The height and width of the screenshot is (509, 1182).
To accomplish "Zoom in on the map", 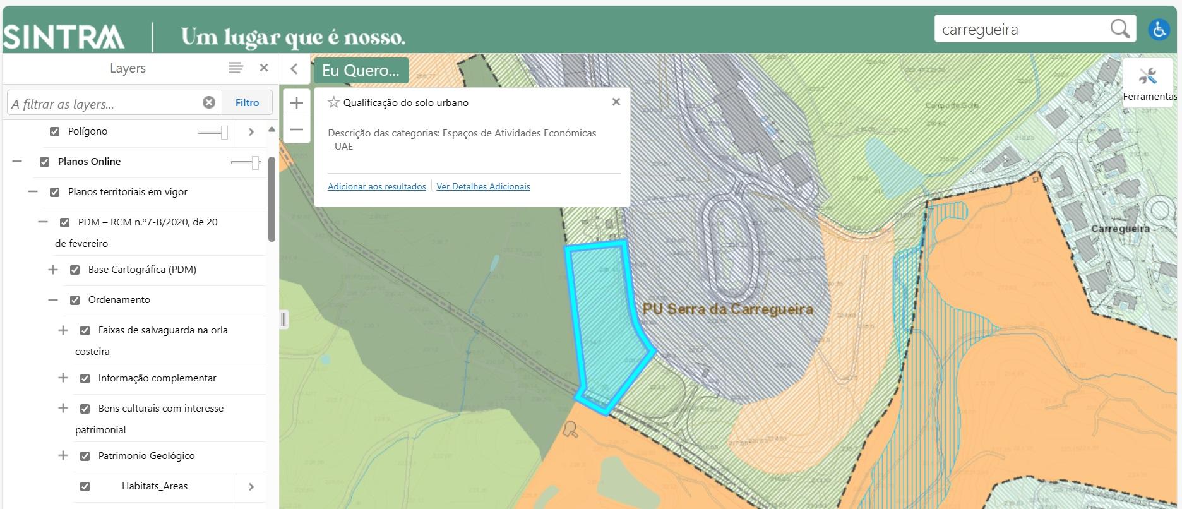I will pos(297,103).
